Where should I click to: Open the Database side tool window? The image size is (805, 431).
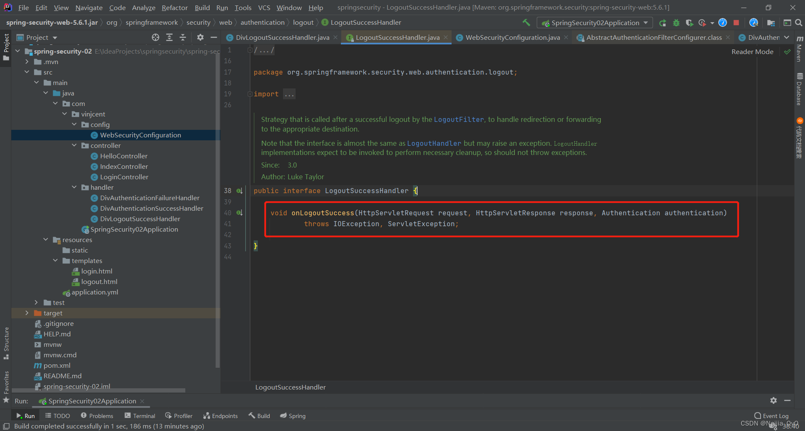pos(800,89)
